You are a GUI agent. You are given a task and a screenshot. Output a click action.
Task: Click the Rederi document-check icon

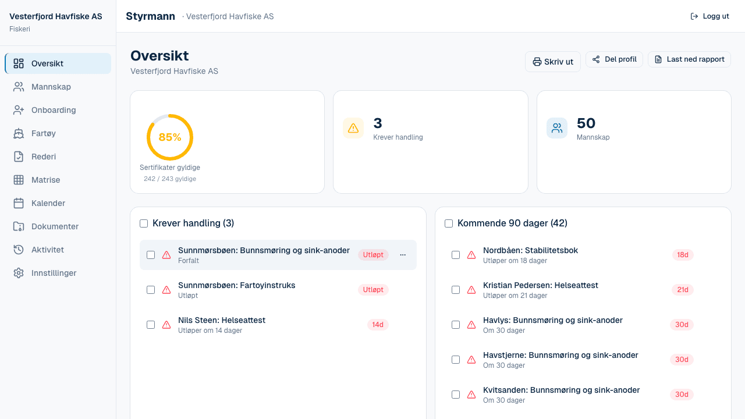(x=19, y=157)
